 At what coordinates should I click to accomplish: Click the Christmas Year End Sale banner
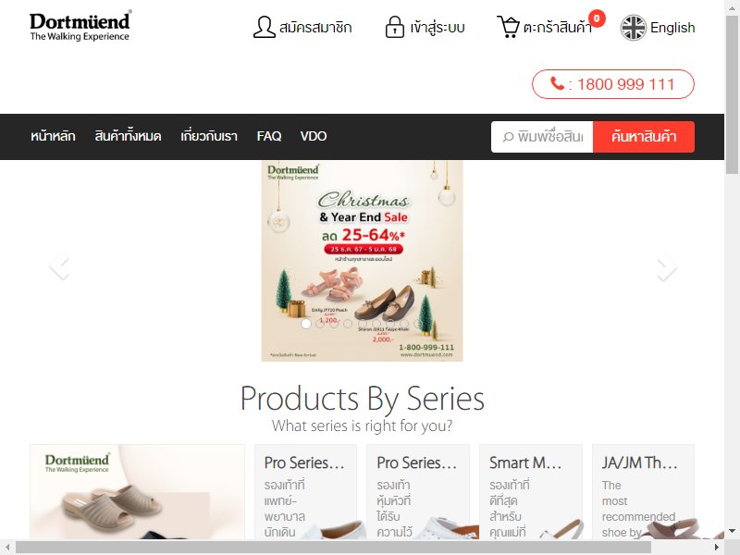[362, 261]
